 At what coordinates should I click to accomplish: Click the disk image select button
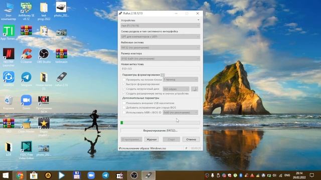point(195,89)
